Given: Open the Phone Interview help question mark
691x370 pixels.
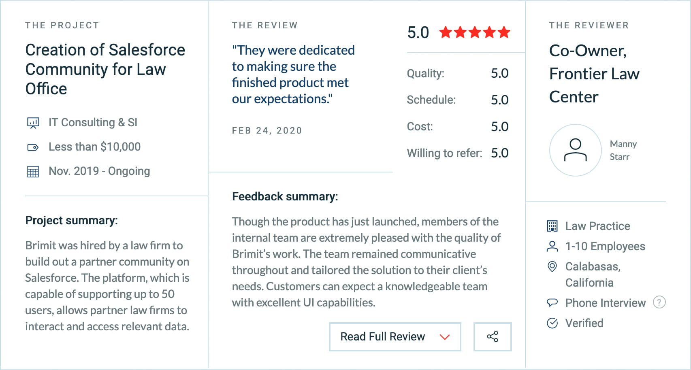Looking at the screenshot, I should (x=659, y=302).
